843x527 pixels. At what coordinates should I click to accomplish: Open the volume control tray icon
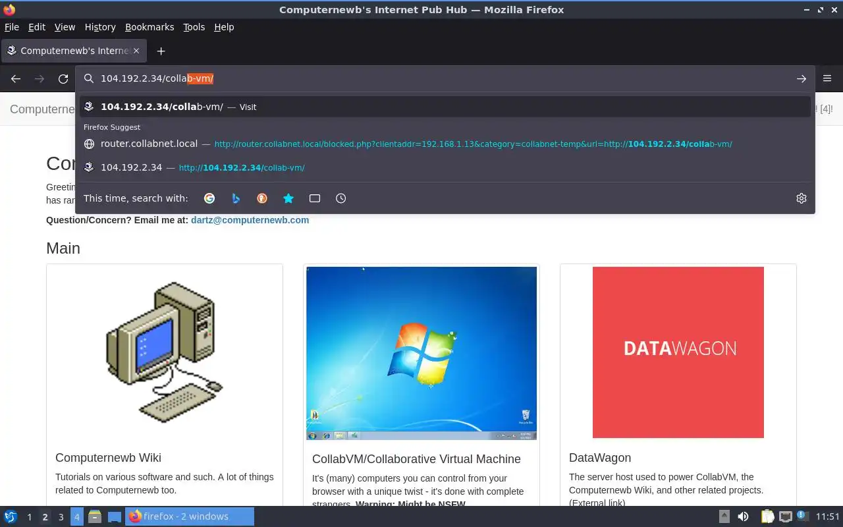pyautogui.click(x=743, y=516)
